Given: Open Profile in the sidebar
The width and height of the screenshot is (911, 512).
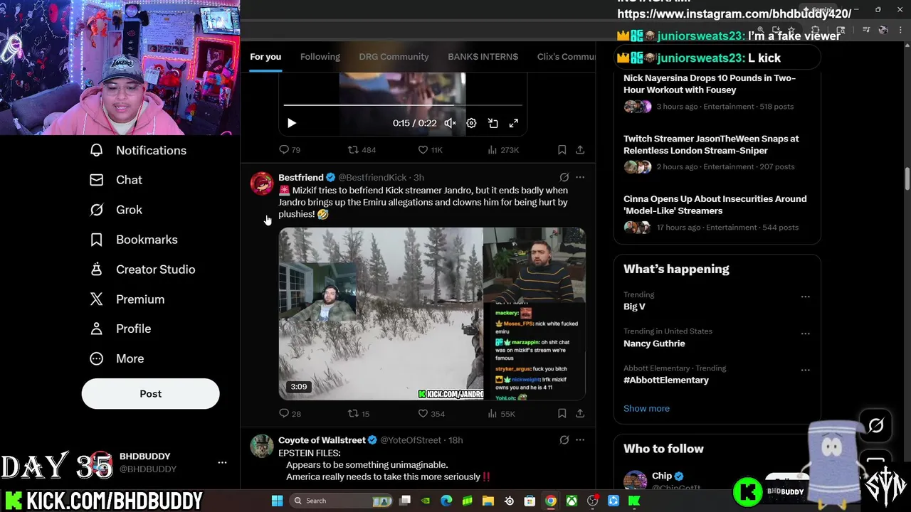Looking at the screenshot, I should coord(120,329).
